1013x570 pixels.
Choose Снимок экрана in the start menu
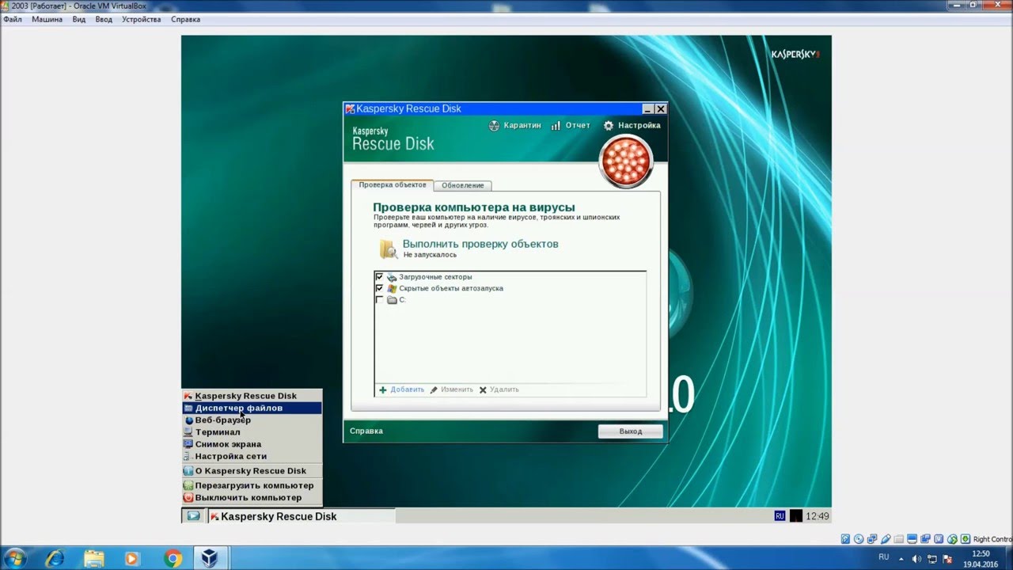coord(252,444)
